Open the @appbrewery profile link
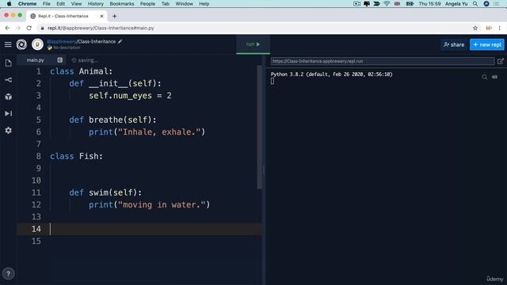The image size is (507, 285). [x=62, y=41]
